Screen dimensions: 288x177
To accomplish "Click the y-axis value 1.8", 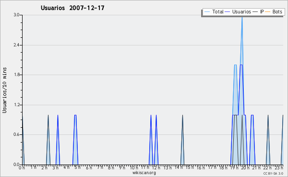I will (16, 75).
